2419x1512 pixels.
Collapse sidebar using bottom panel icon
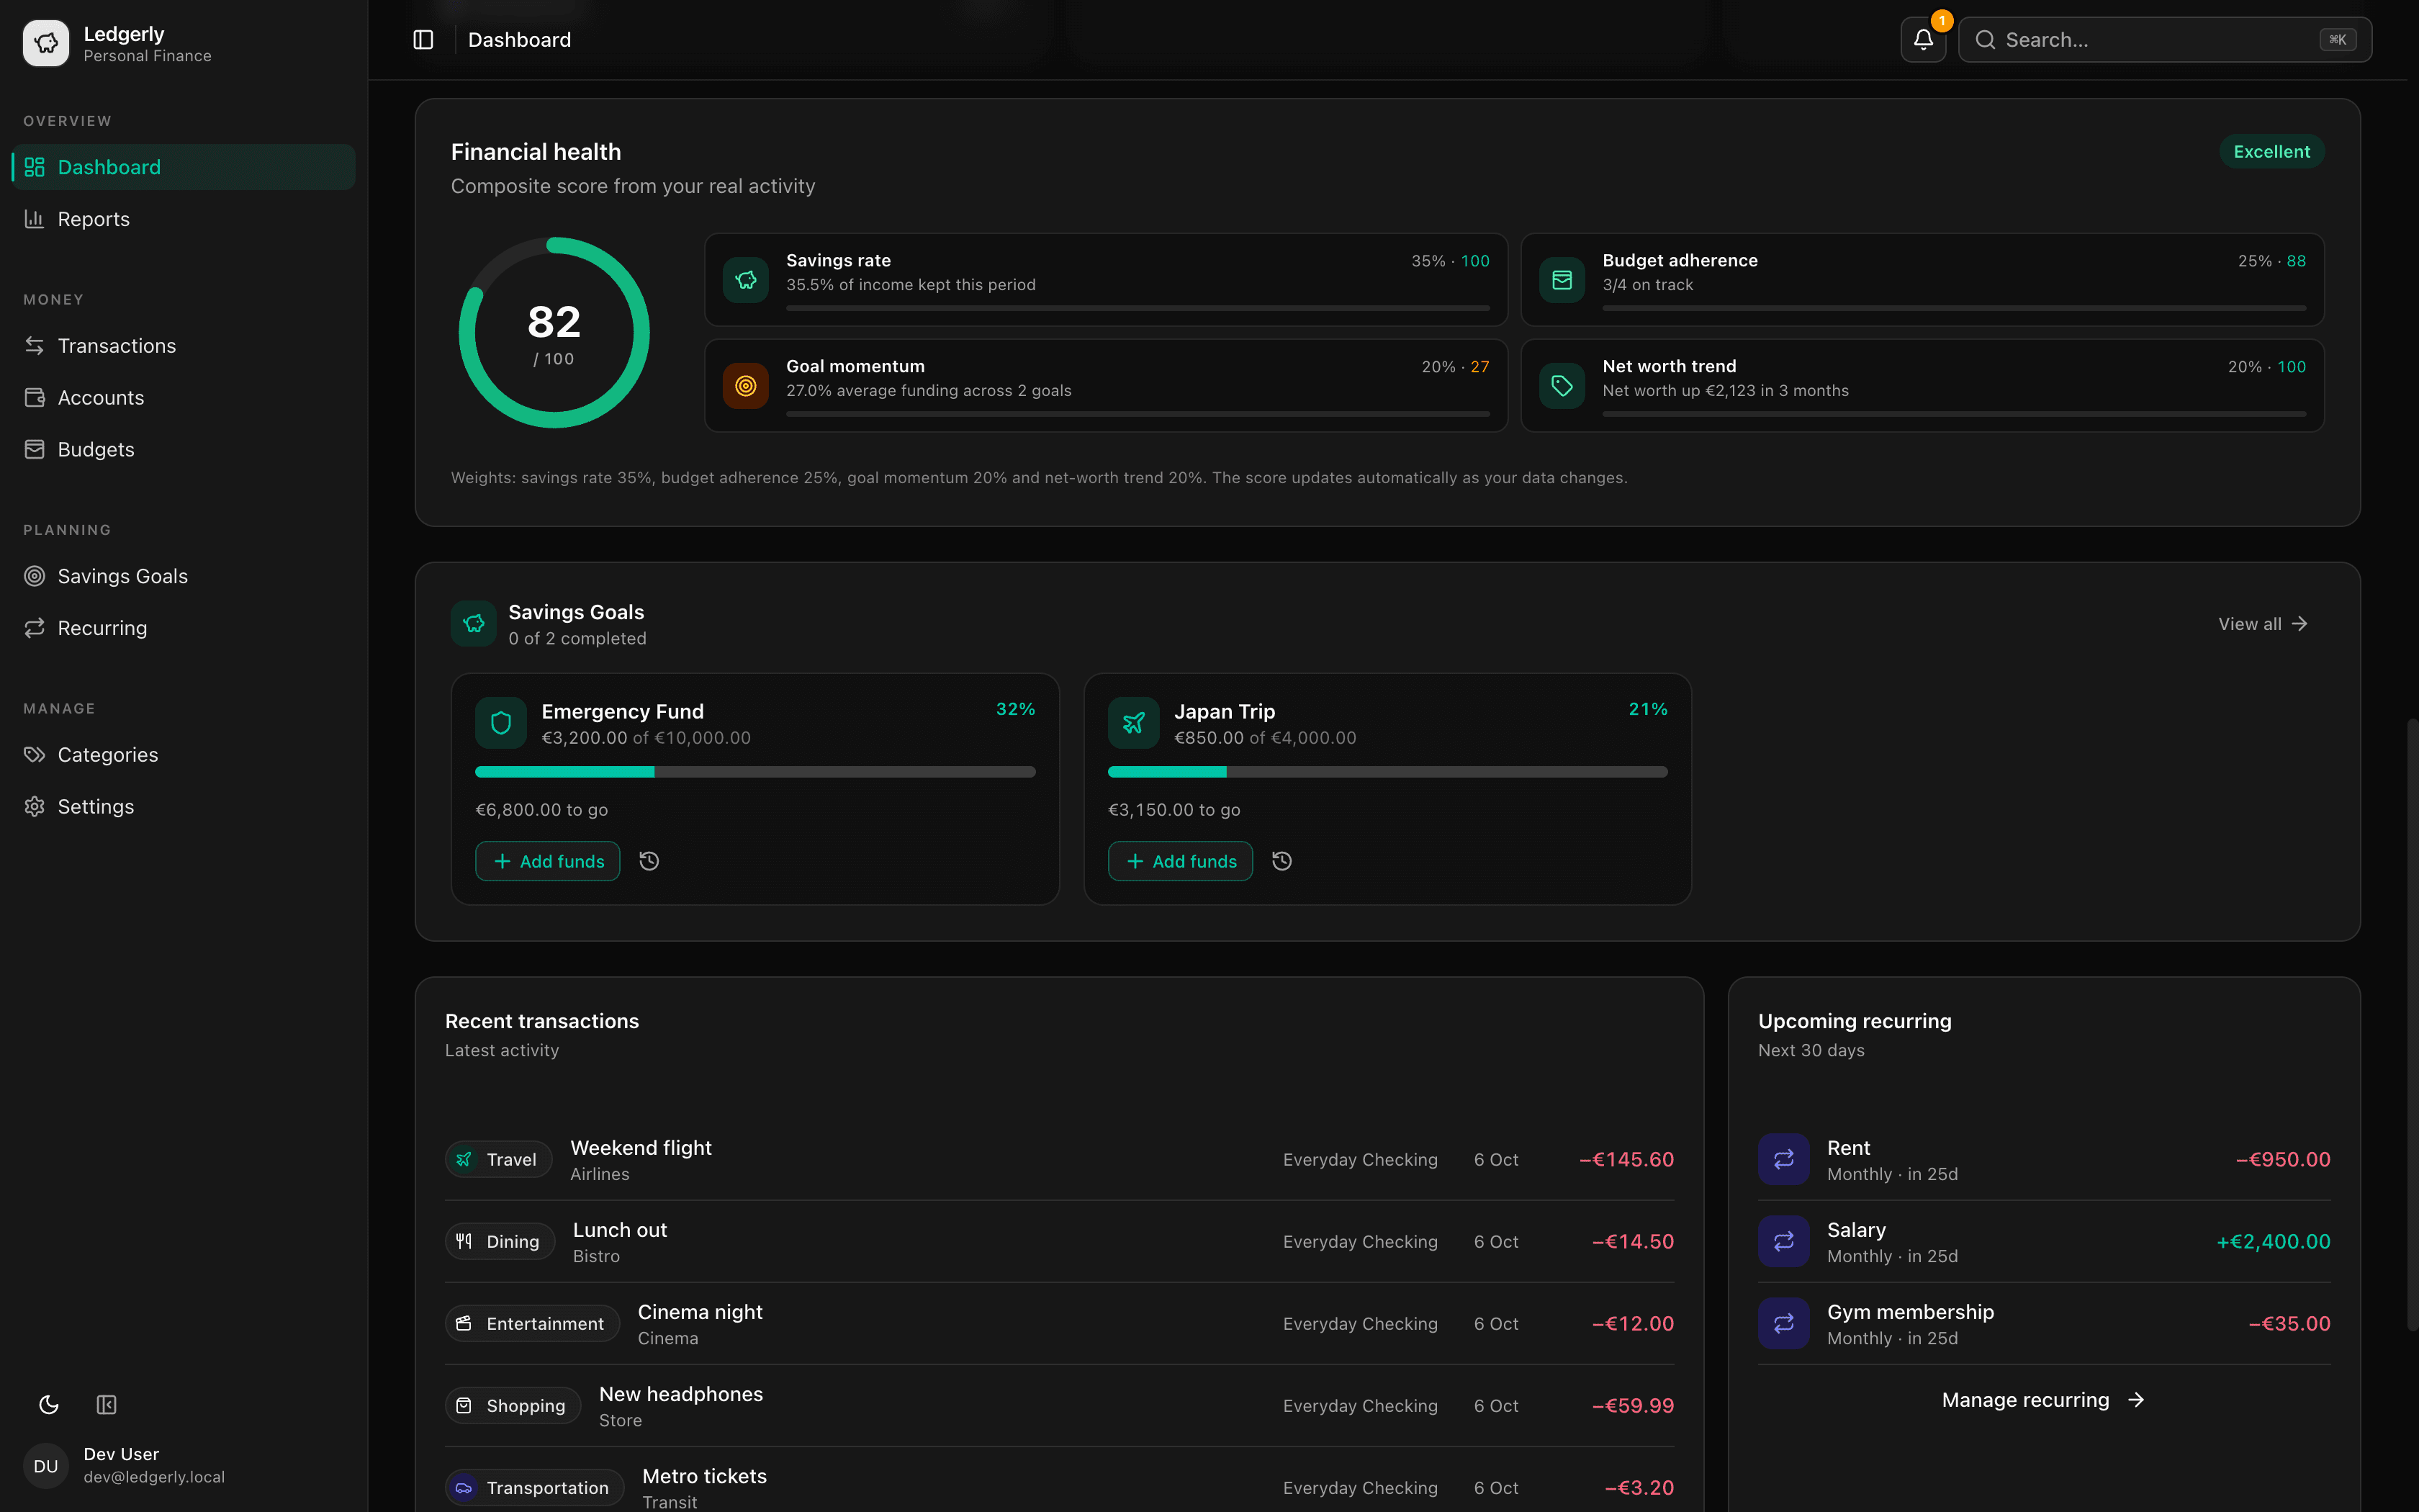tap(106, 1405)
